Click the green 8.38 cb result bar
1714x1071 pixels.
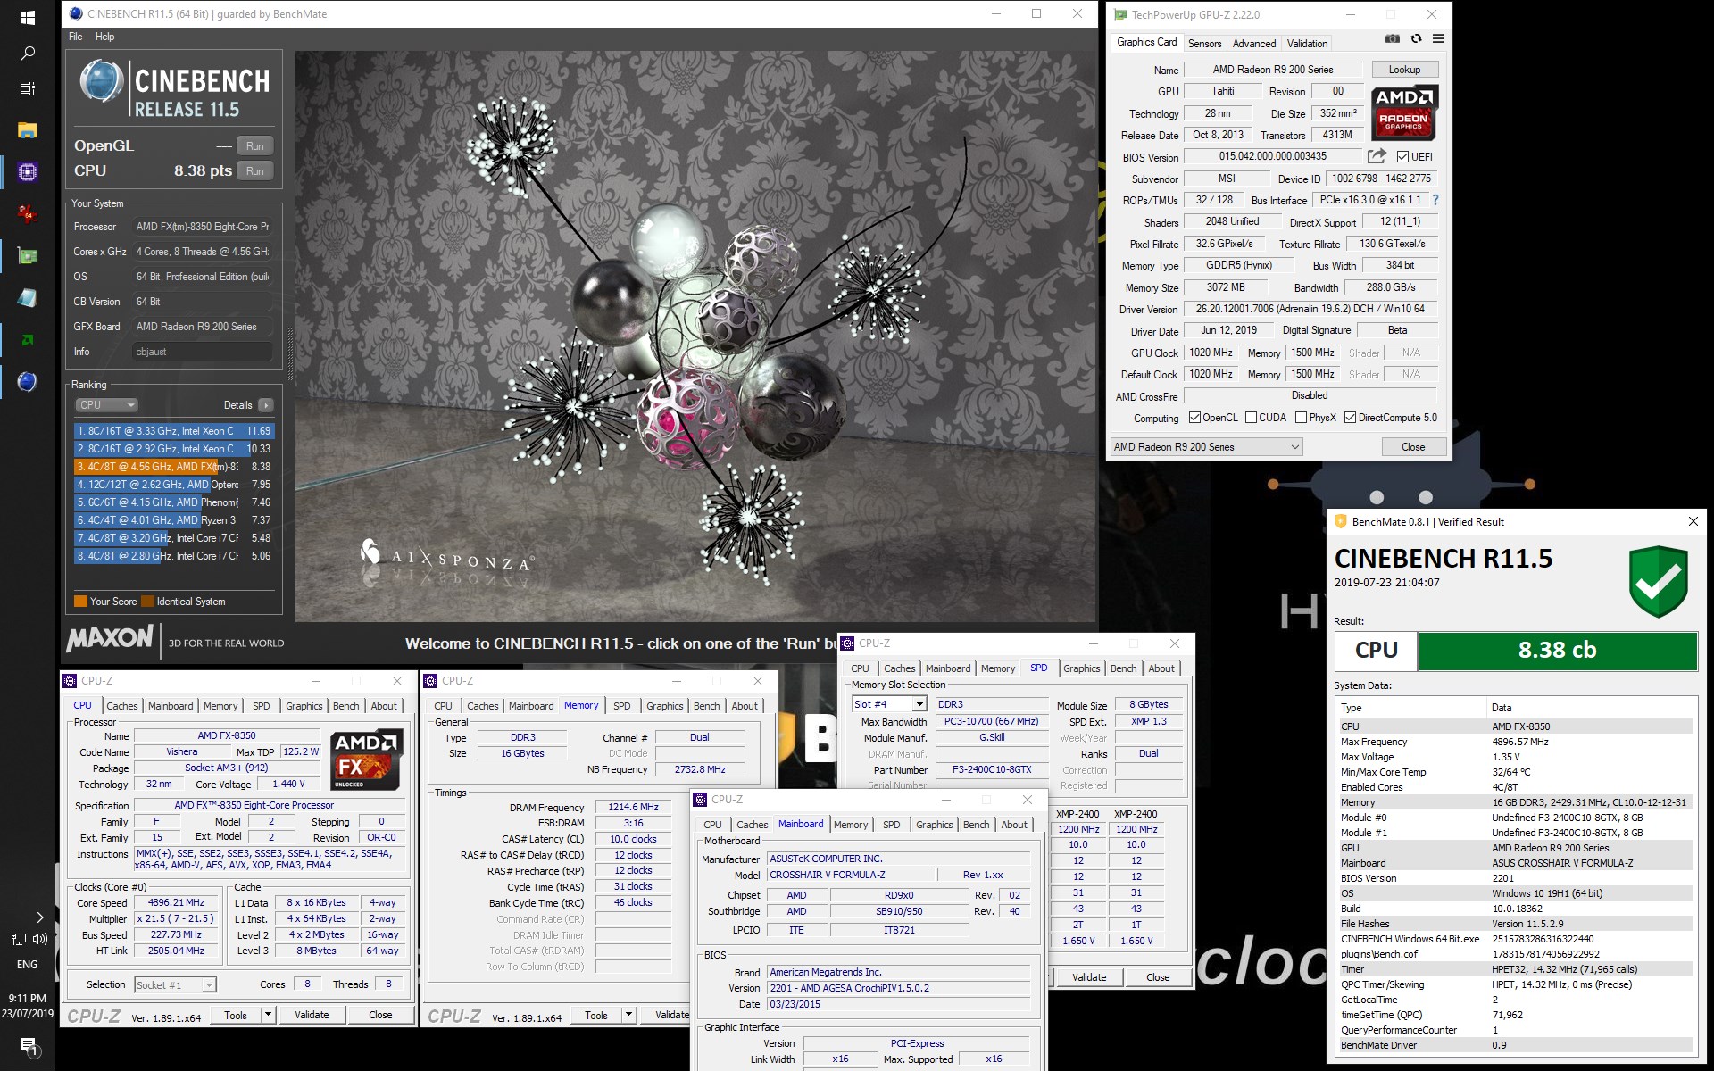[1557, 651]
